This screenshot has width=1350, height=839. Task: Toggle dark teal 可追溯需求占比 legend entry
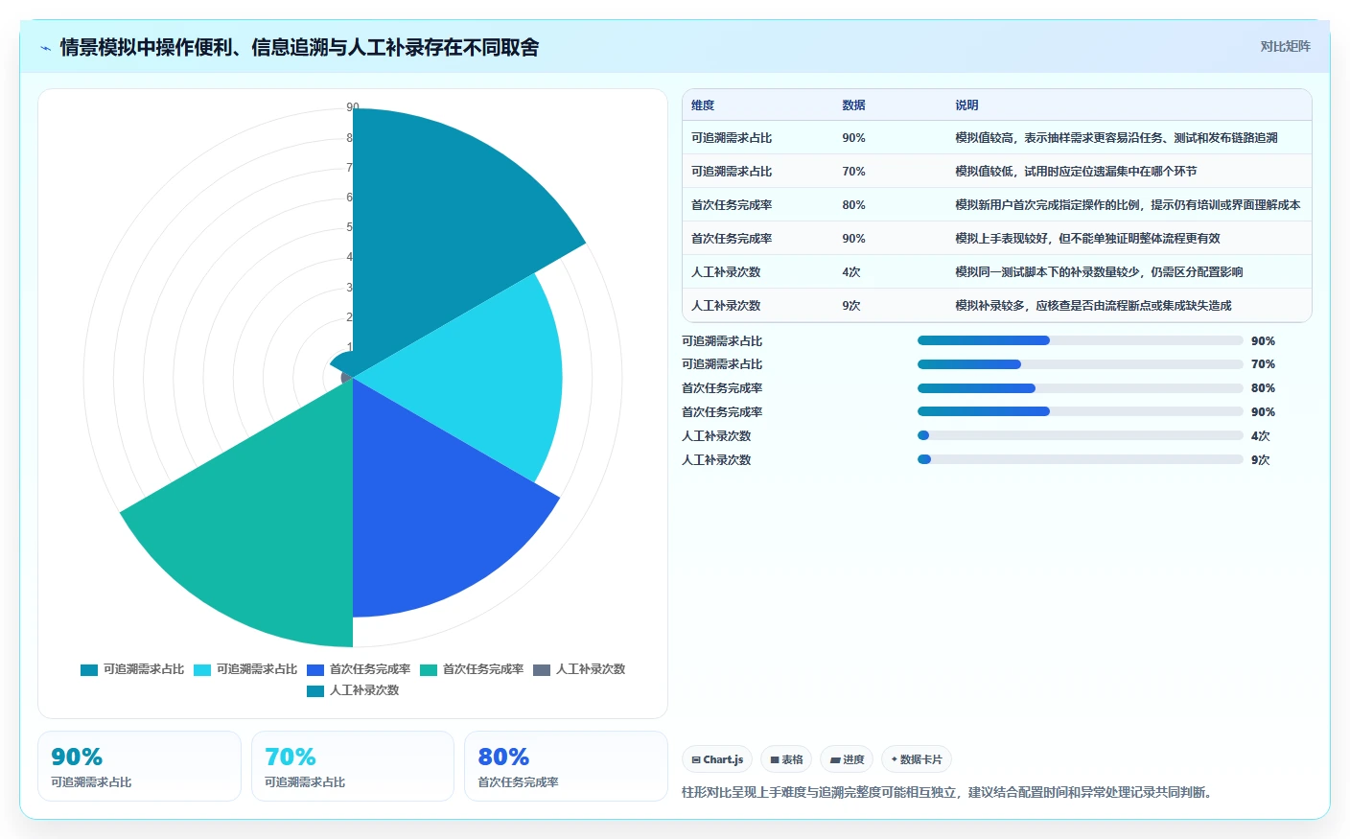(x=132, y=669)
